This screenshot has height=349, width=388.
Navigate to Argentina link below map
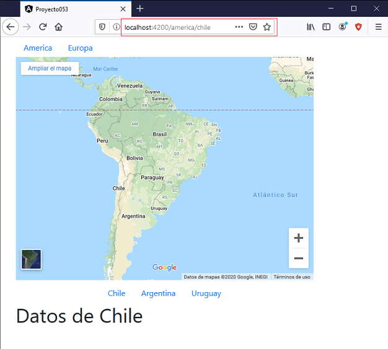159,293
